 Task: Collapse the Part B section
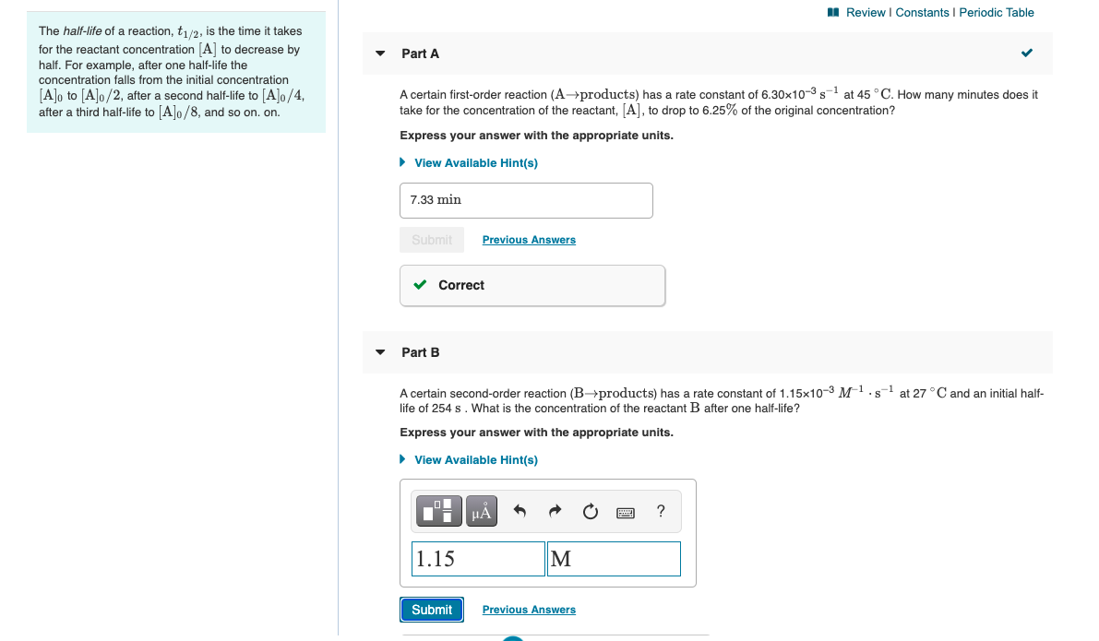[380, 352]
